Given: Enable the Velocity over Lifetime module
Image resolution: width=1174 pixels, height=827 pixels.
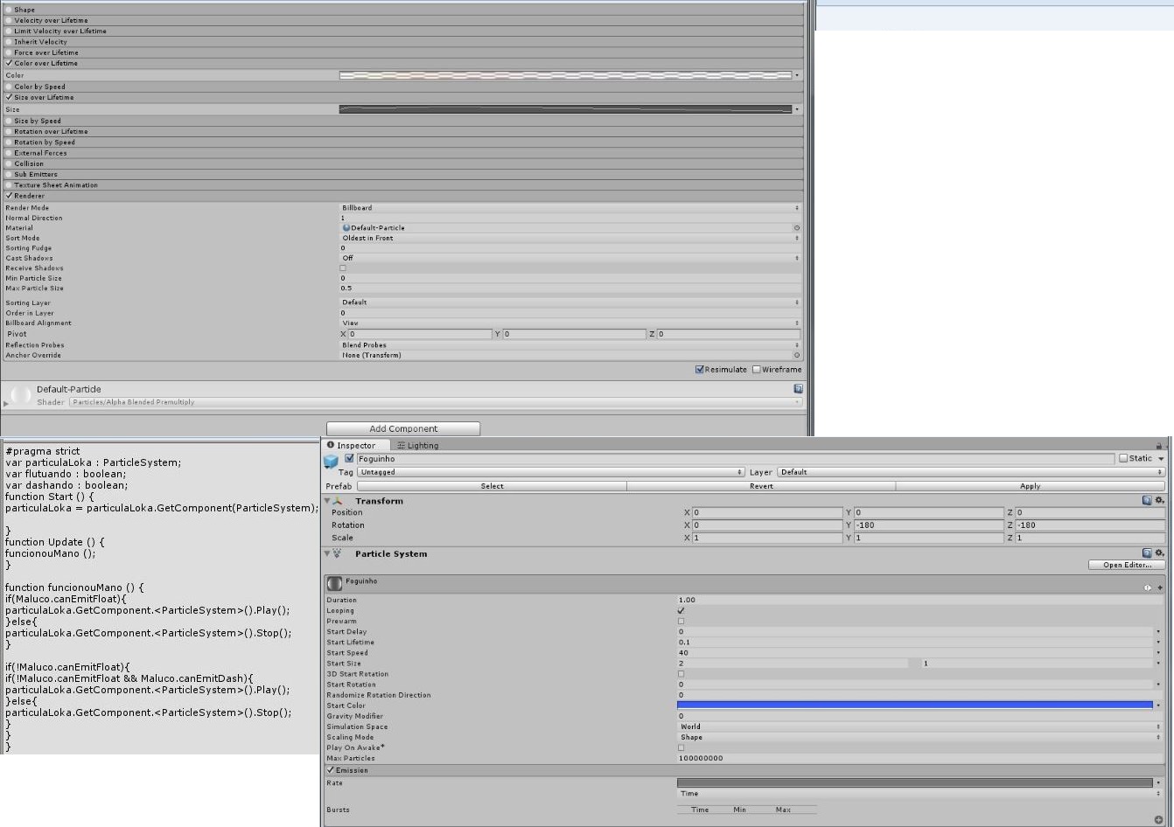Looking at the screenshot, I should tap(9, 20).
